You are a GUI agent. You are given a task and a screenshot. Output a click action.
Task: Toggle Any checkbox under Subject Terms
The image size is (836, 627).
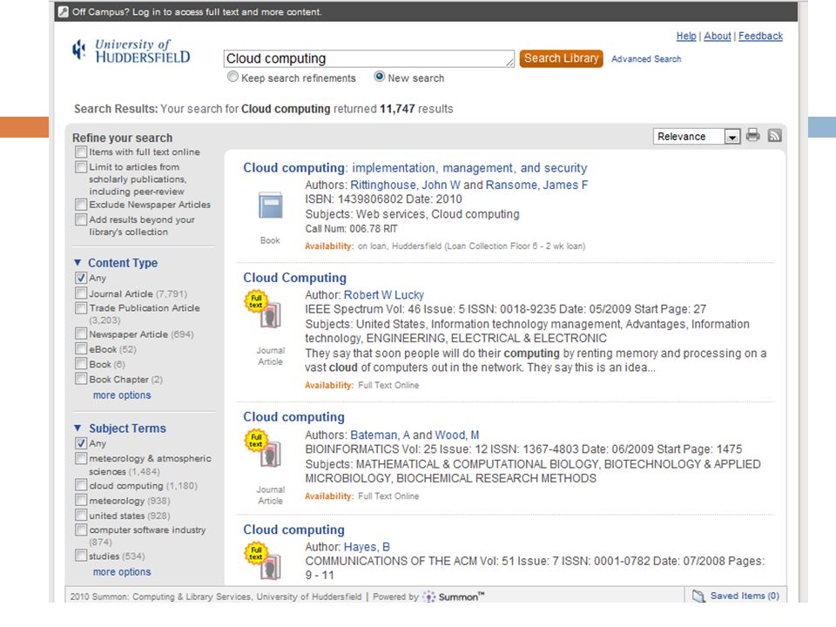coord(80,443)
